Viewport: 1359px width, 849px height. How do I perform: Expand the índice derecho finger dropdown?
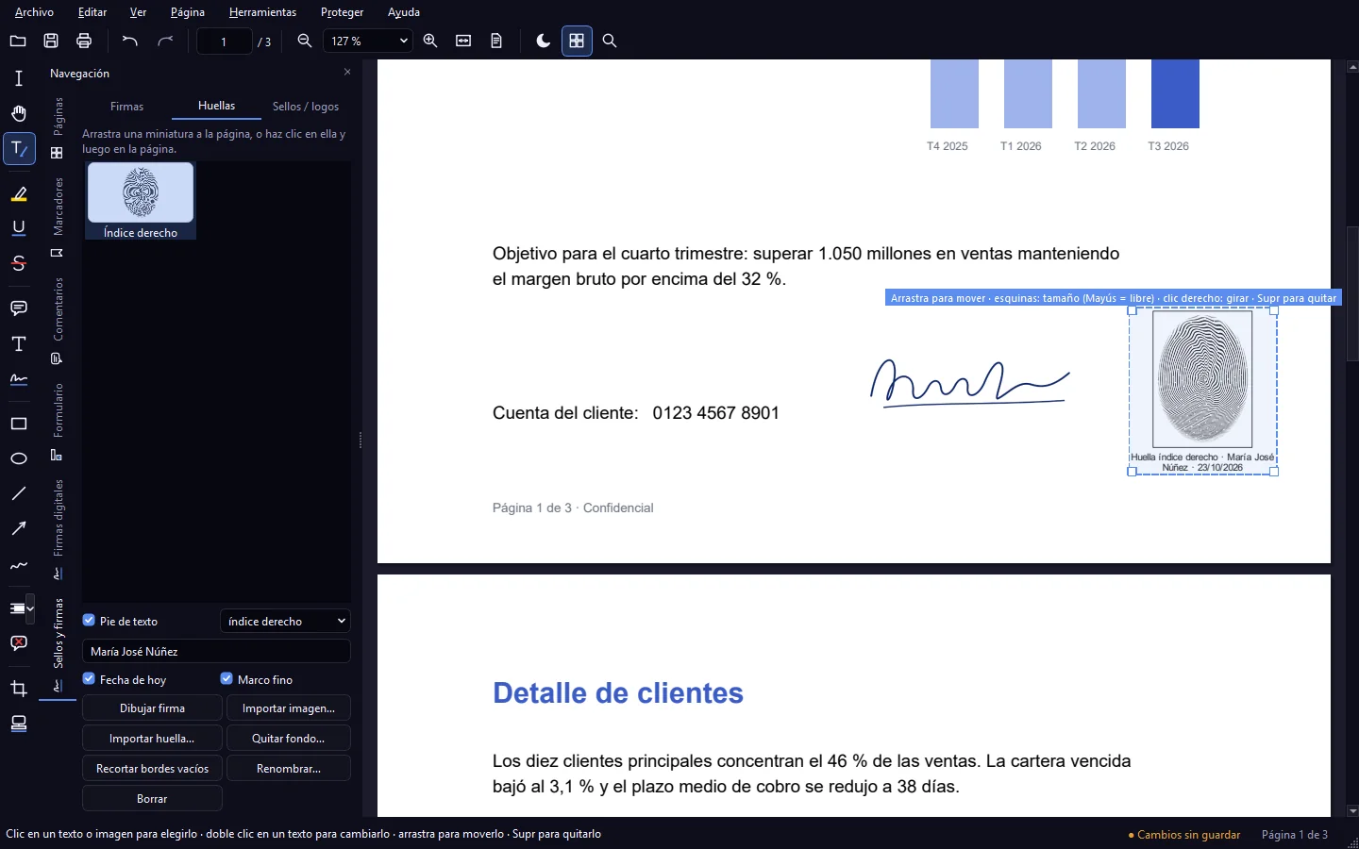pyautogui.click(x=285, y=621)
